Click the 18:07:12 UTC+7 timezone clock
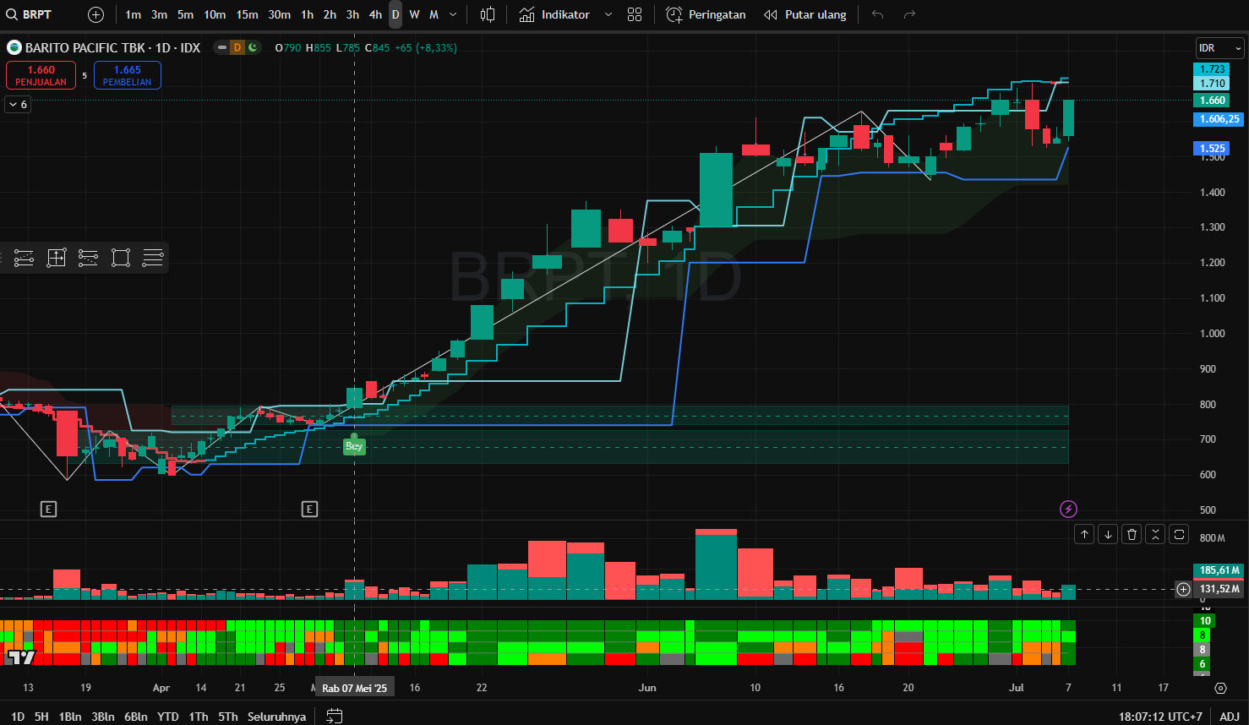This screenshot has height=725, width=1249. [x=1159, y=717]
